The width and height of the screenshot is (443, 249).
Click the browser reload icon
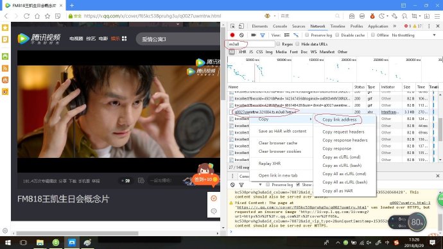(26, 16)
